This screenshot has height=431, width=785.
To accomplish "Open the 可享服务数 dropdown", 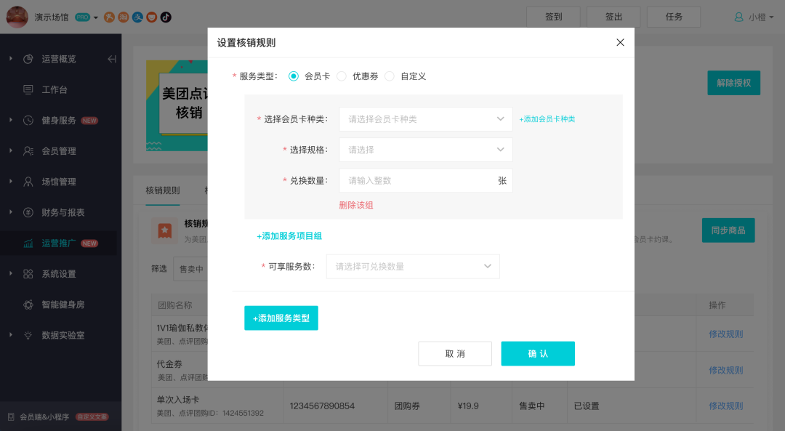I will 413,267.
